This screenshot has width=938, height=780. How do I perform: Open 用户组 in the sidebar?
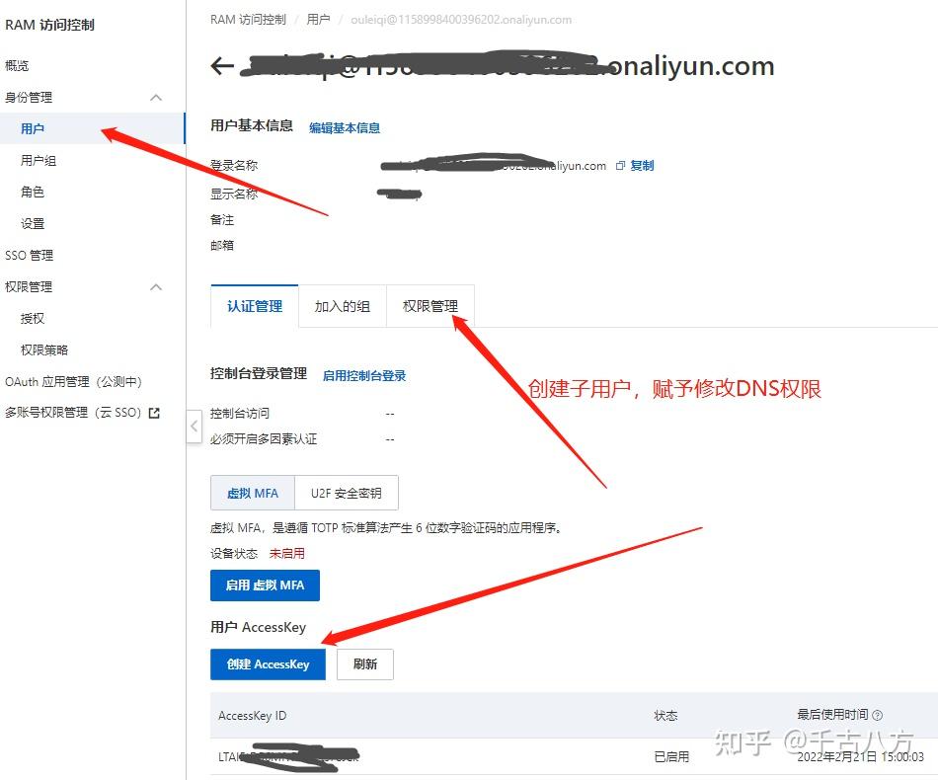pyautogui.click(x=39, y=160)
